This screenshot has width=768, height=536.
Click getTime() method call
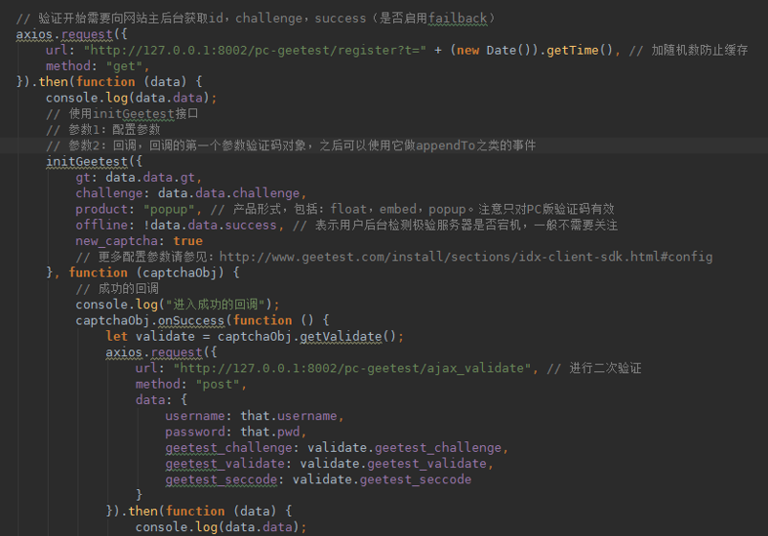(580, 50)
